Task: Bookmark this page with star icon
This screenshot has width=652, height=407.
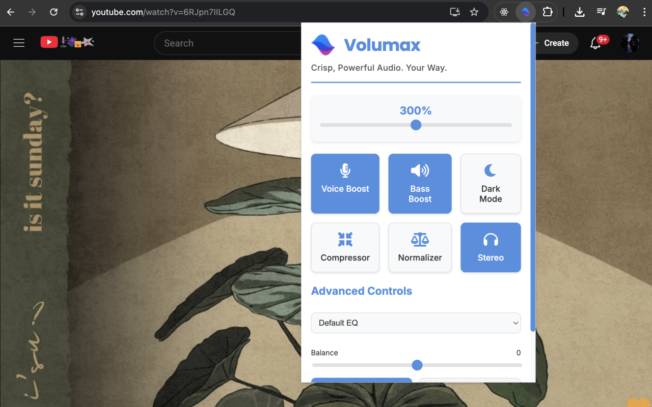Action: (474, 12)
